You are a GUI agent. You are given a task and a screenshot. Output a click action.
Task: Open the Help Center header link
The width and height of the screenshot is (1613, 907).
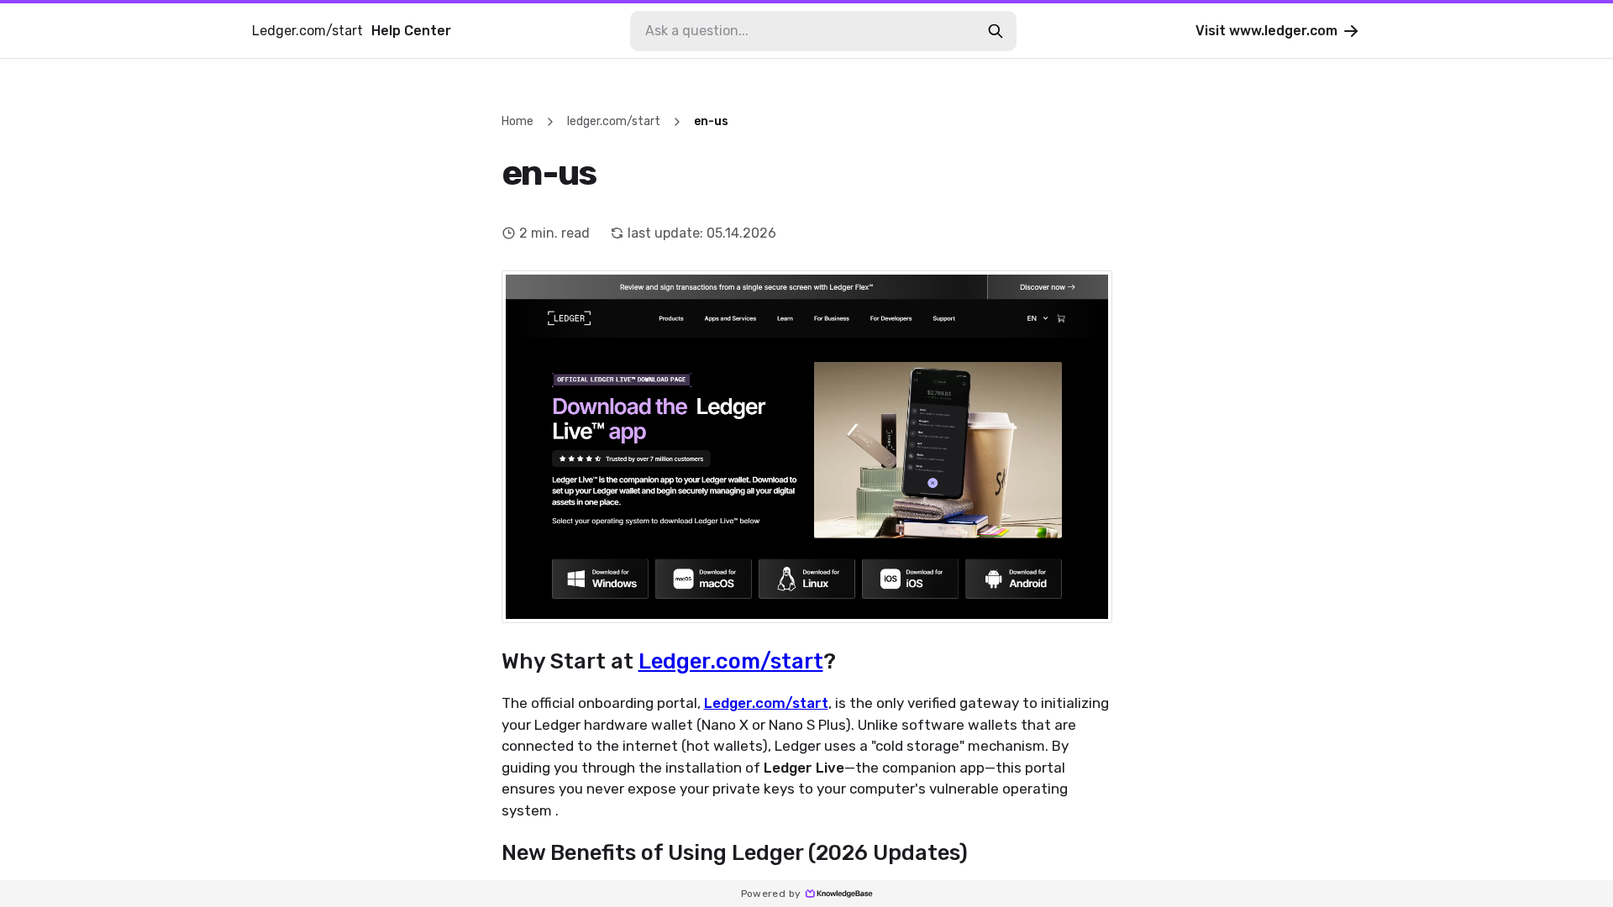411,31
